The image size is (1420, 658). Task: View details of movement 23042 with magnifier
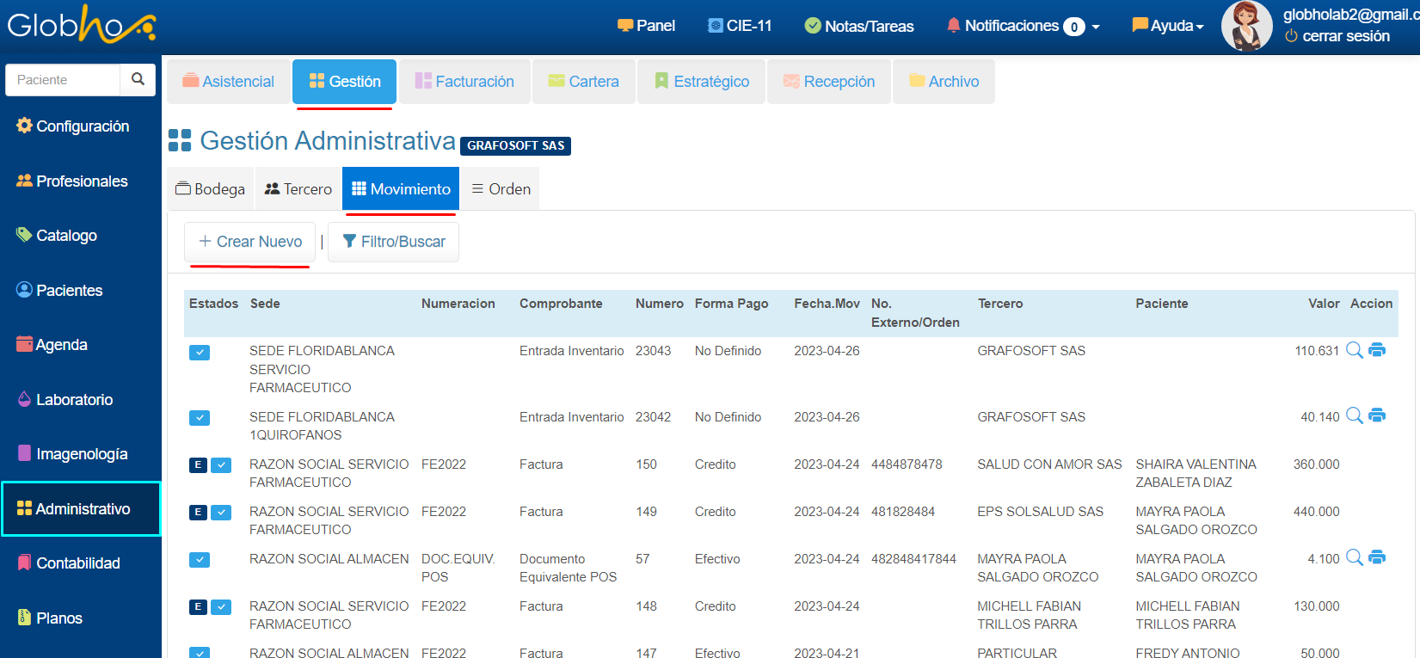1354,416
